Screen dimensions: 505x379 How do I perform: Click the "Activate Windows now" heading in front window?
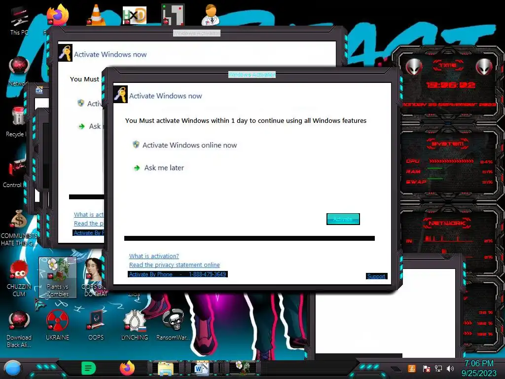166,96
